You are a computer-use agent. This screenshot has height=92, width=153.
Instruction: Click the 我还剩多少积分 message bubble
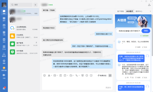click(49, 28)
